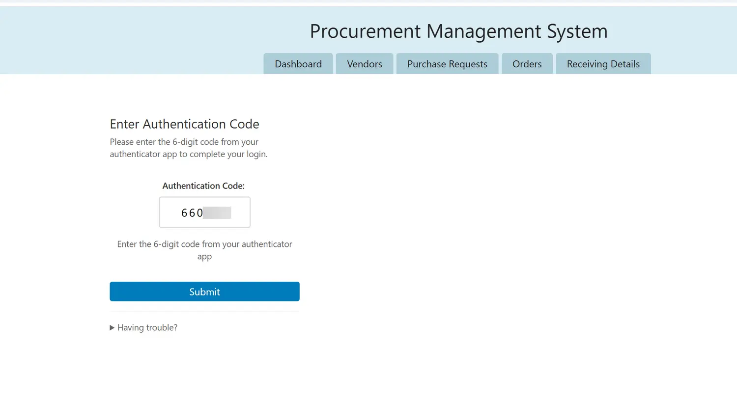Place cursor on the typed 660 digits

click(x=192, y=213)
